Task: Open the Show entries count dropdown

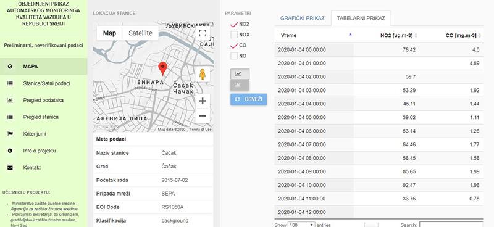Action: [301, 225]
